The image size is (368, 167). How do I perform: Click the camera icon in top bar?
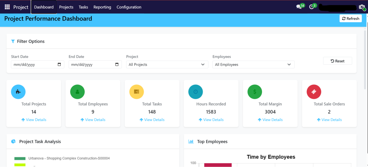(362, 7)
